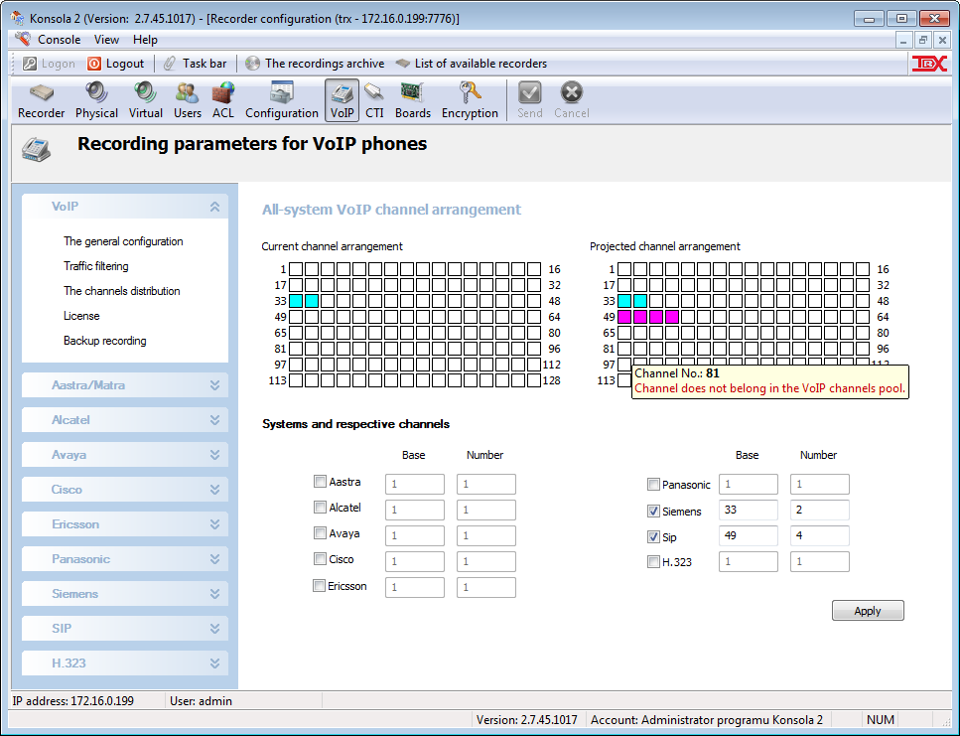Image resolution: width=960 pixels, height=736 pixels.
Task: Open the Configuration section
Action: [282, 101]
